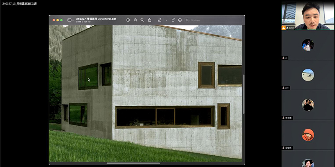The width and height of the screenshot is (335, 167).
Task: Click the PDF title 240327 L4 General.pdf
Action: pos(96,19)
